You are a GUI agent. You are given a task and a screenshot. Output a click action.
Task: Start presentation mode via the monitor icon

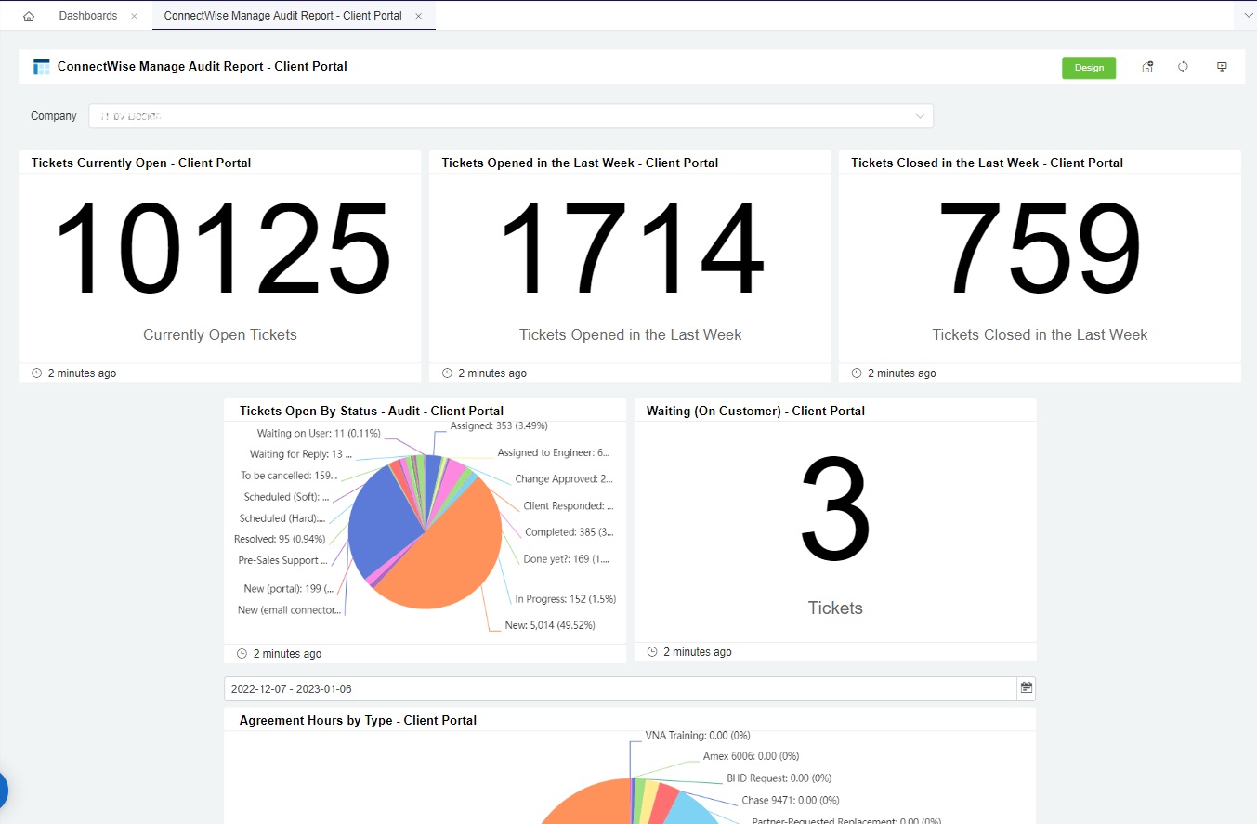[1222, 67]
